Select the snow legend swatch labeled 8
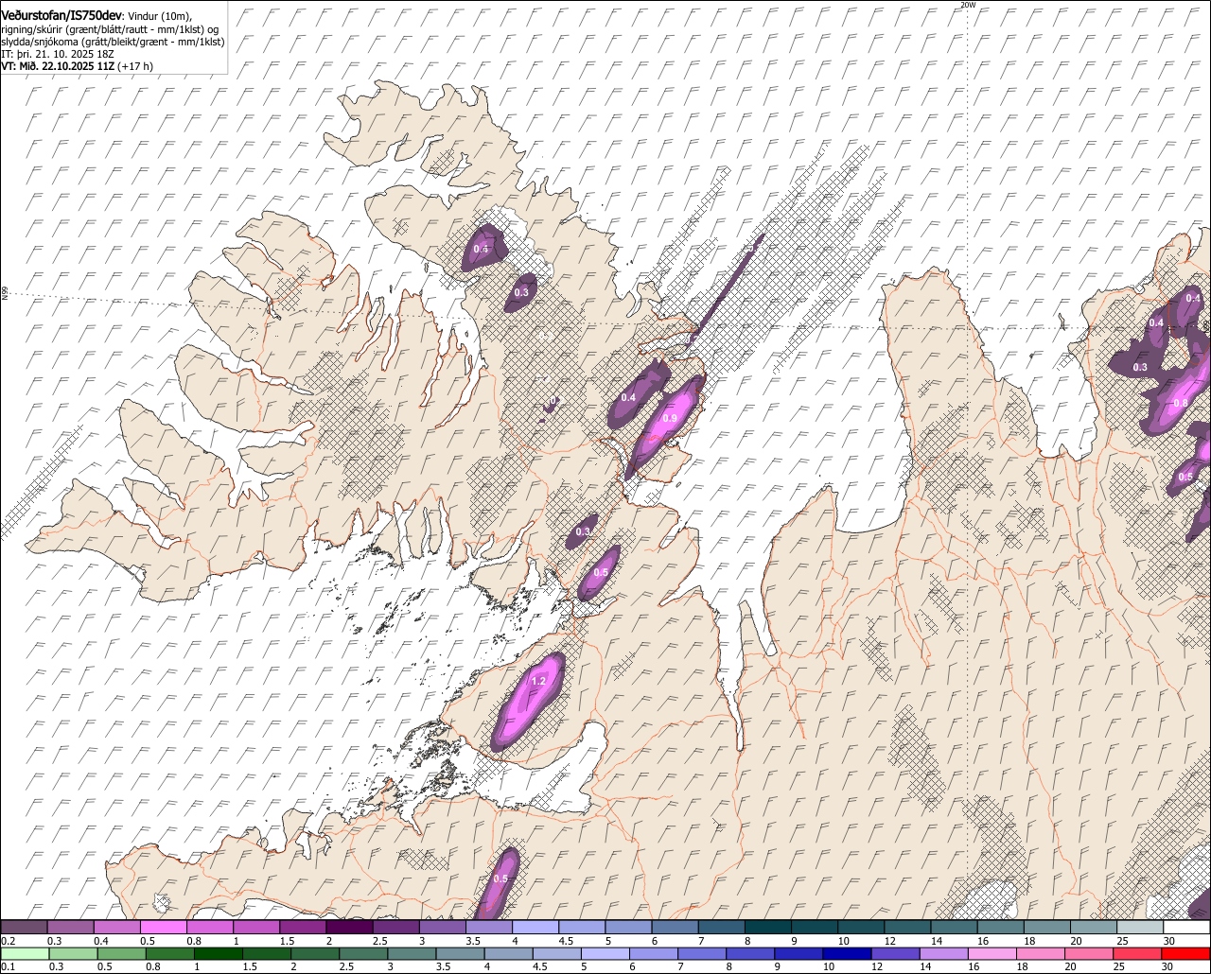Viewport: 1211px width, 974px height. click(x=768, y=927)
